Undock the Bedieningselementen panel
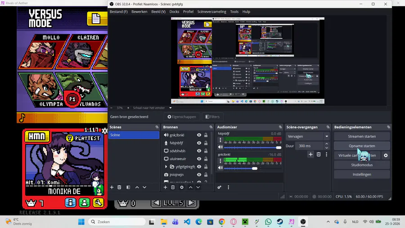This screenshot has height=228, width=405. (388, 127)
